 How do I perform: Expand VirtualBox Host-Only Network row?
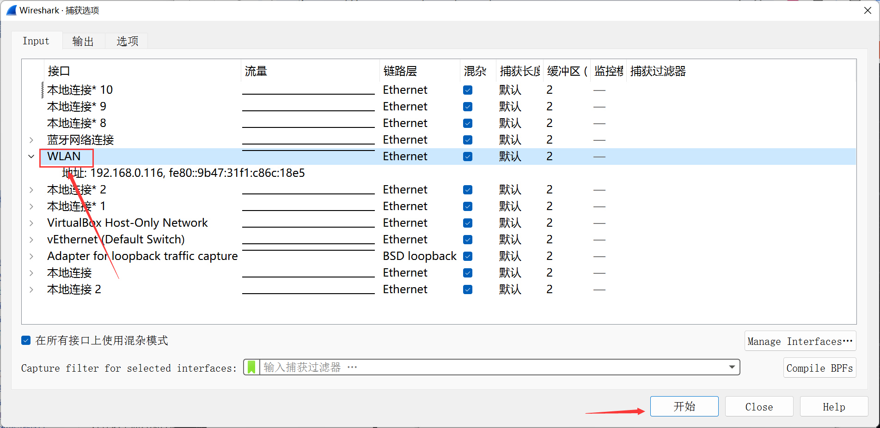[31, 223]
